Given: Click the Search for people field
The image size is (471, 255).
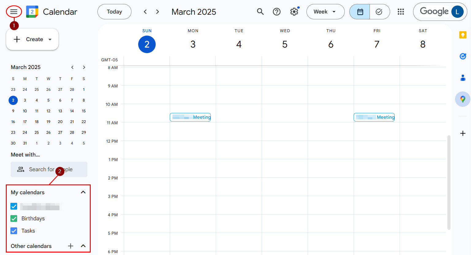Looking at the screenshot, I should [x=49, y=169].
